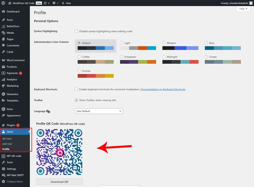Click the Ectoplasm color palette swatch strip
Screen dimensions: 254x187
[x=138, y=62]
